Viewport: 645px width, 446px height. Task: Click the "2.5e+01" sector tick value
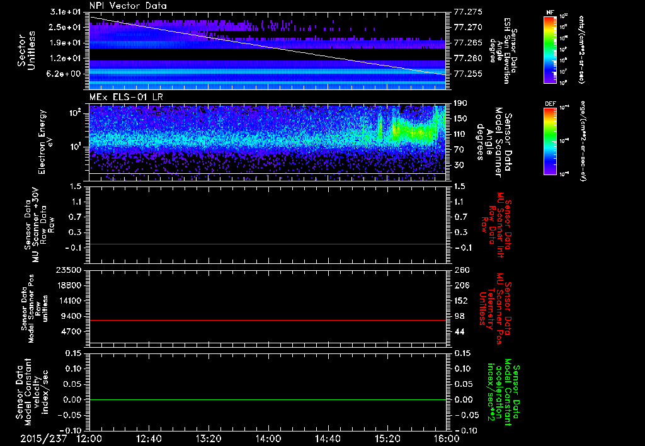pyautogui.click(x=65, y=27)
